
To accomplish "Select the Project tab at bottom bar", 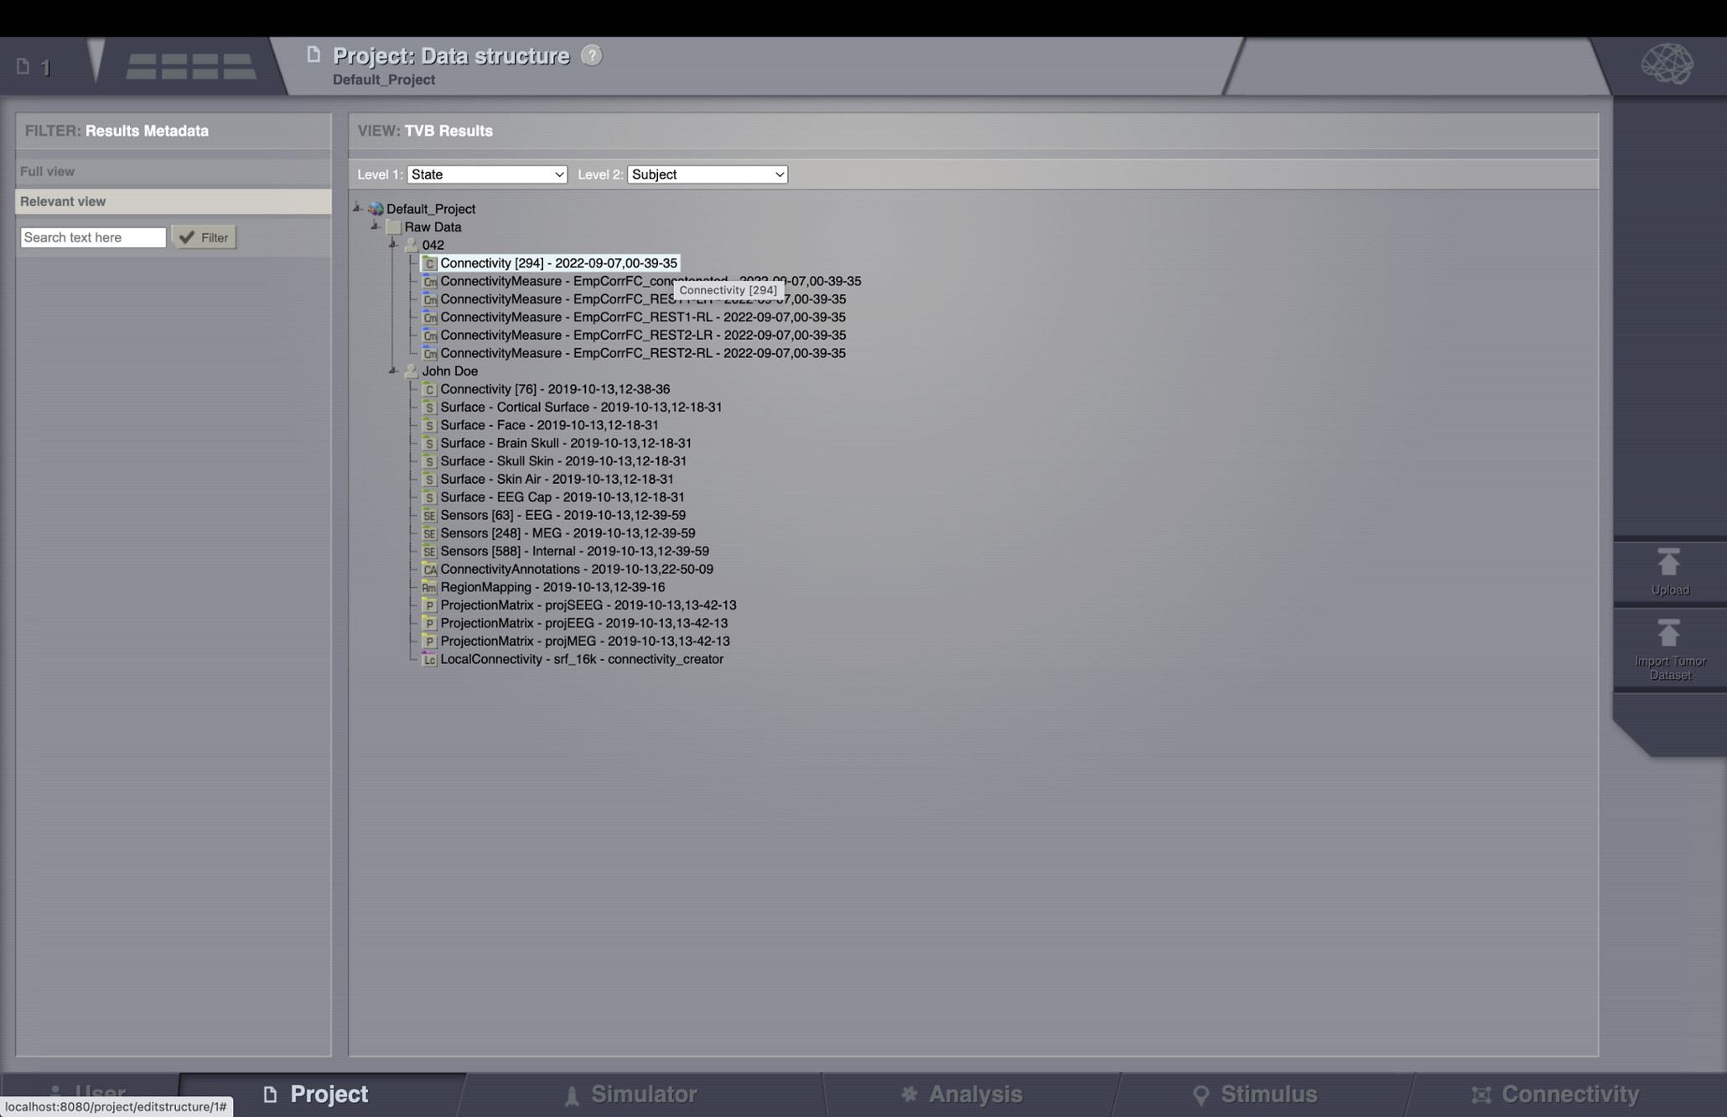I will pos(329,1094).
